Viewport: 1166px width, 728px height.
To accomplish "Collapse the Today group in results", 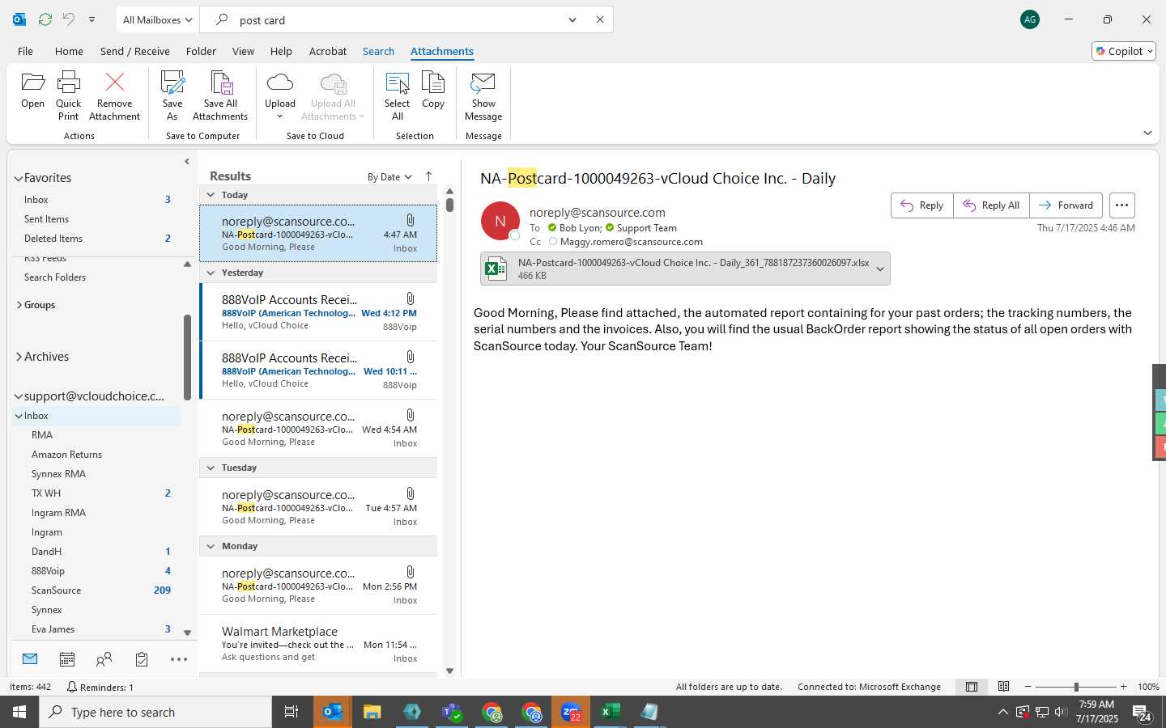I will coord(211,195).
